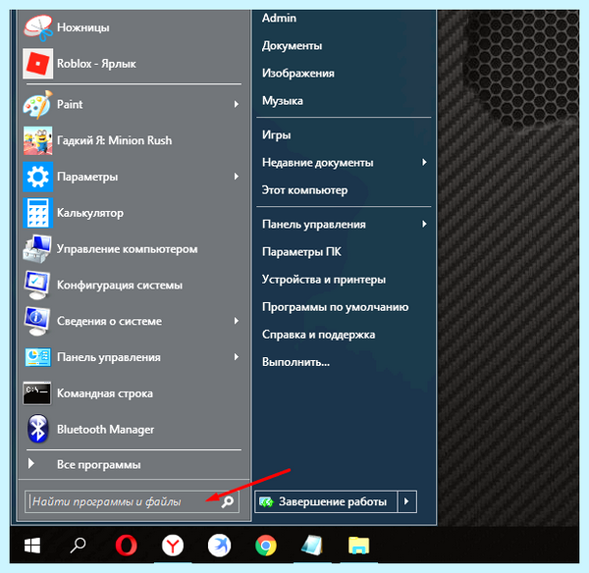This screenshot has width=589, height=573.
Task: Click the taskbar search magnifier icon
Action: tap(78, 546)
